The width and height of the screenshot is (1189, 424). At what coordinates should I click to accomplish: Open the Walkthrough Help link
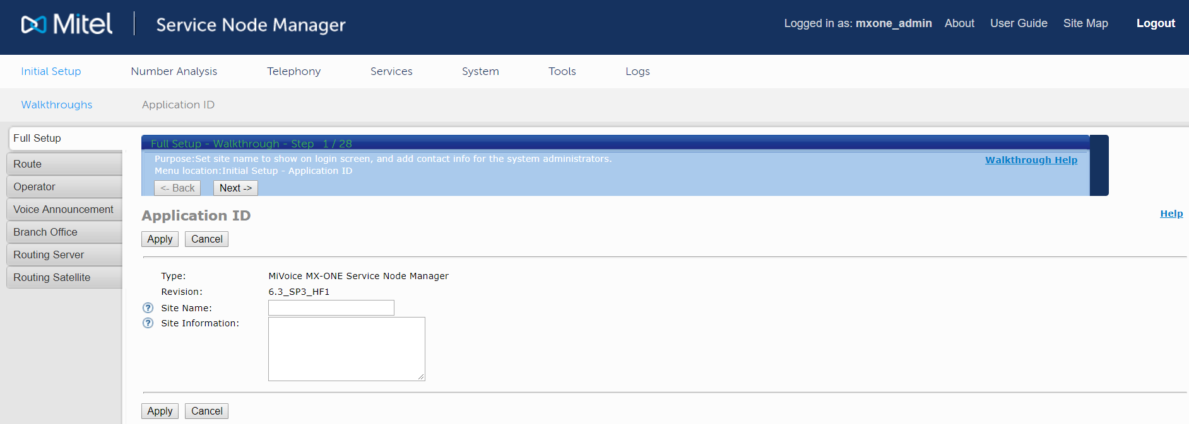tap(1031, 160)
